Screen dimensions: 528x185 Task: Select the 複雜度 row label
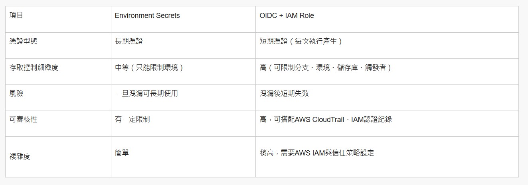tap(58, 157)
